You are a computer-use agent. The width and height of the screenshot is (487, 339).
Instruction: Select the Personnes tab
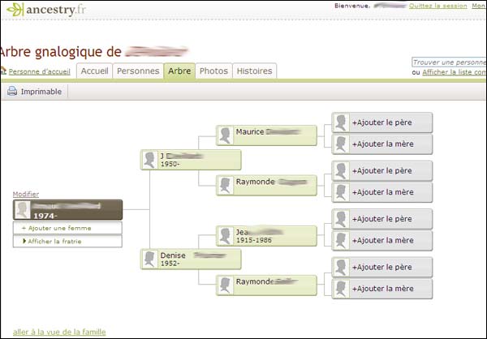138,71
